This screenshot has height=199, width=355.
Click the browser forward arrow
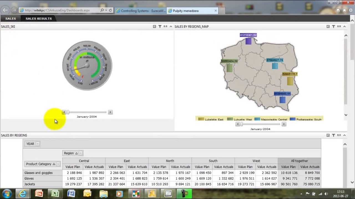click(x=14, y=10)
